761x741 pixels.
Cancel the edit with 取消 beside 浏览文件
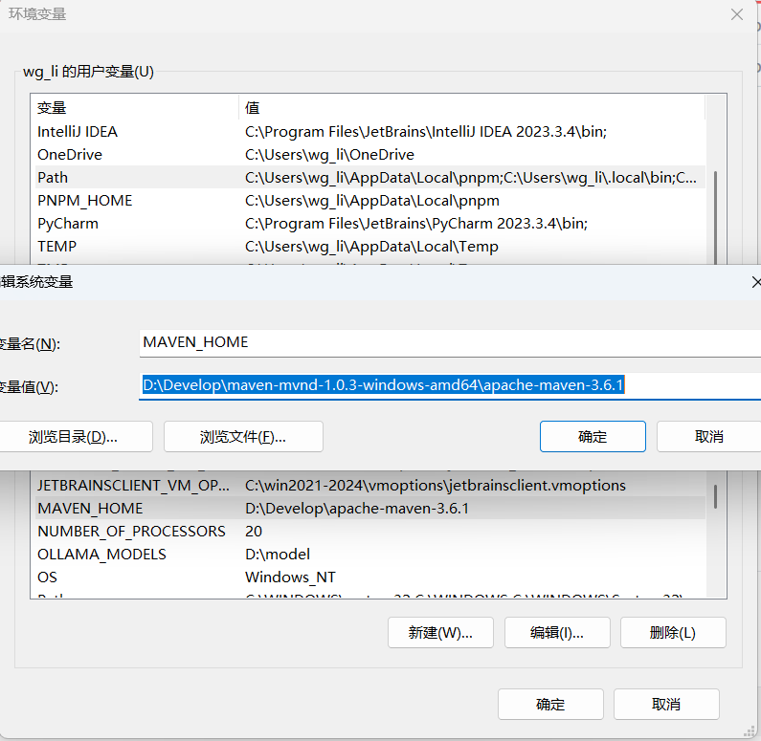pyautogui.click(x=708, y=436)
